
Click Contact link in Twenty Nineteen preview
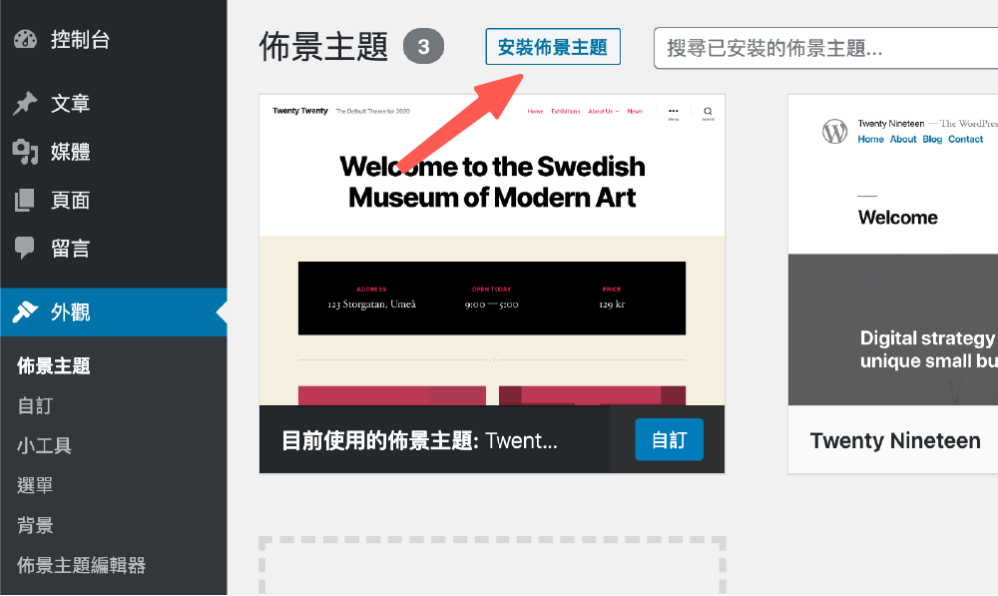965,140
